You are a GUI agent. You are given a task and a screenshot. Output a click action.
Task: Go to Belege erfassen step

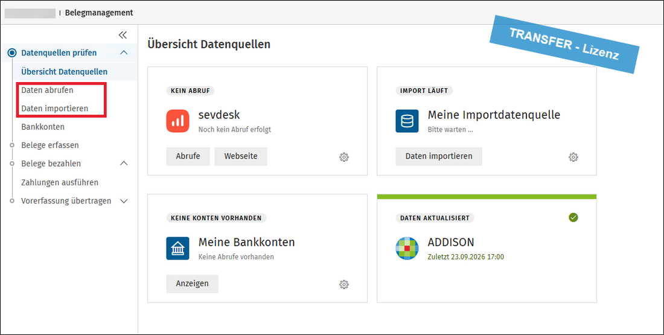pyautogui.click(x=50, y=145)
